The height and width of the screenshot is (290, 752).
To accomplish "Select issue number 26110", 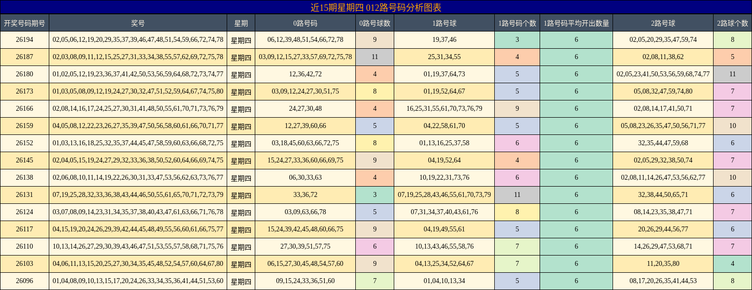I will click(x=25, y=247).
